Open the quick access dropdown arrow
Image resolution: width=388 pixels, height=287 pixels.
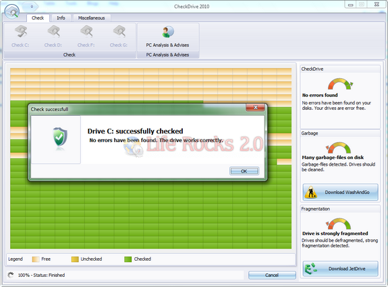(32, 7)
